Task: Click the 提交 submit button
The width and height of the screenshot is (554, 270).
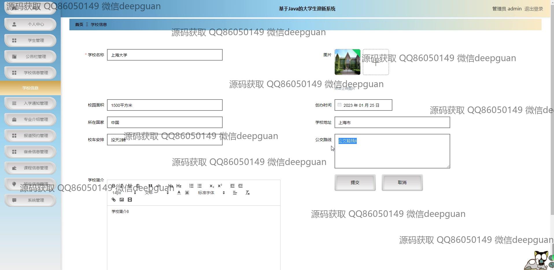Action: click(355, 183)
